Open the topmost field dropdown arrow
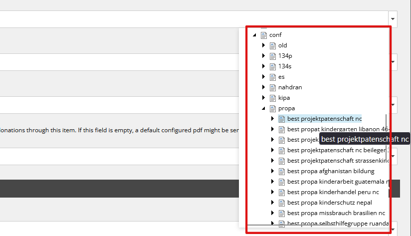Image resolution: width=411 pixels, height=236 pixels. [x=393, y=19]
